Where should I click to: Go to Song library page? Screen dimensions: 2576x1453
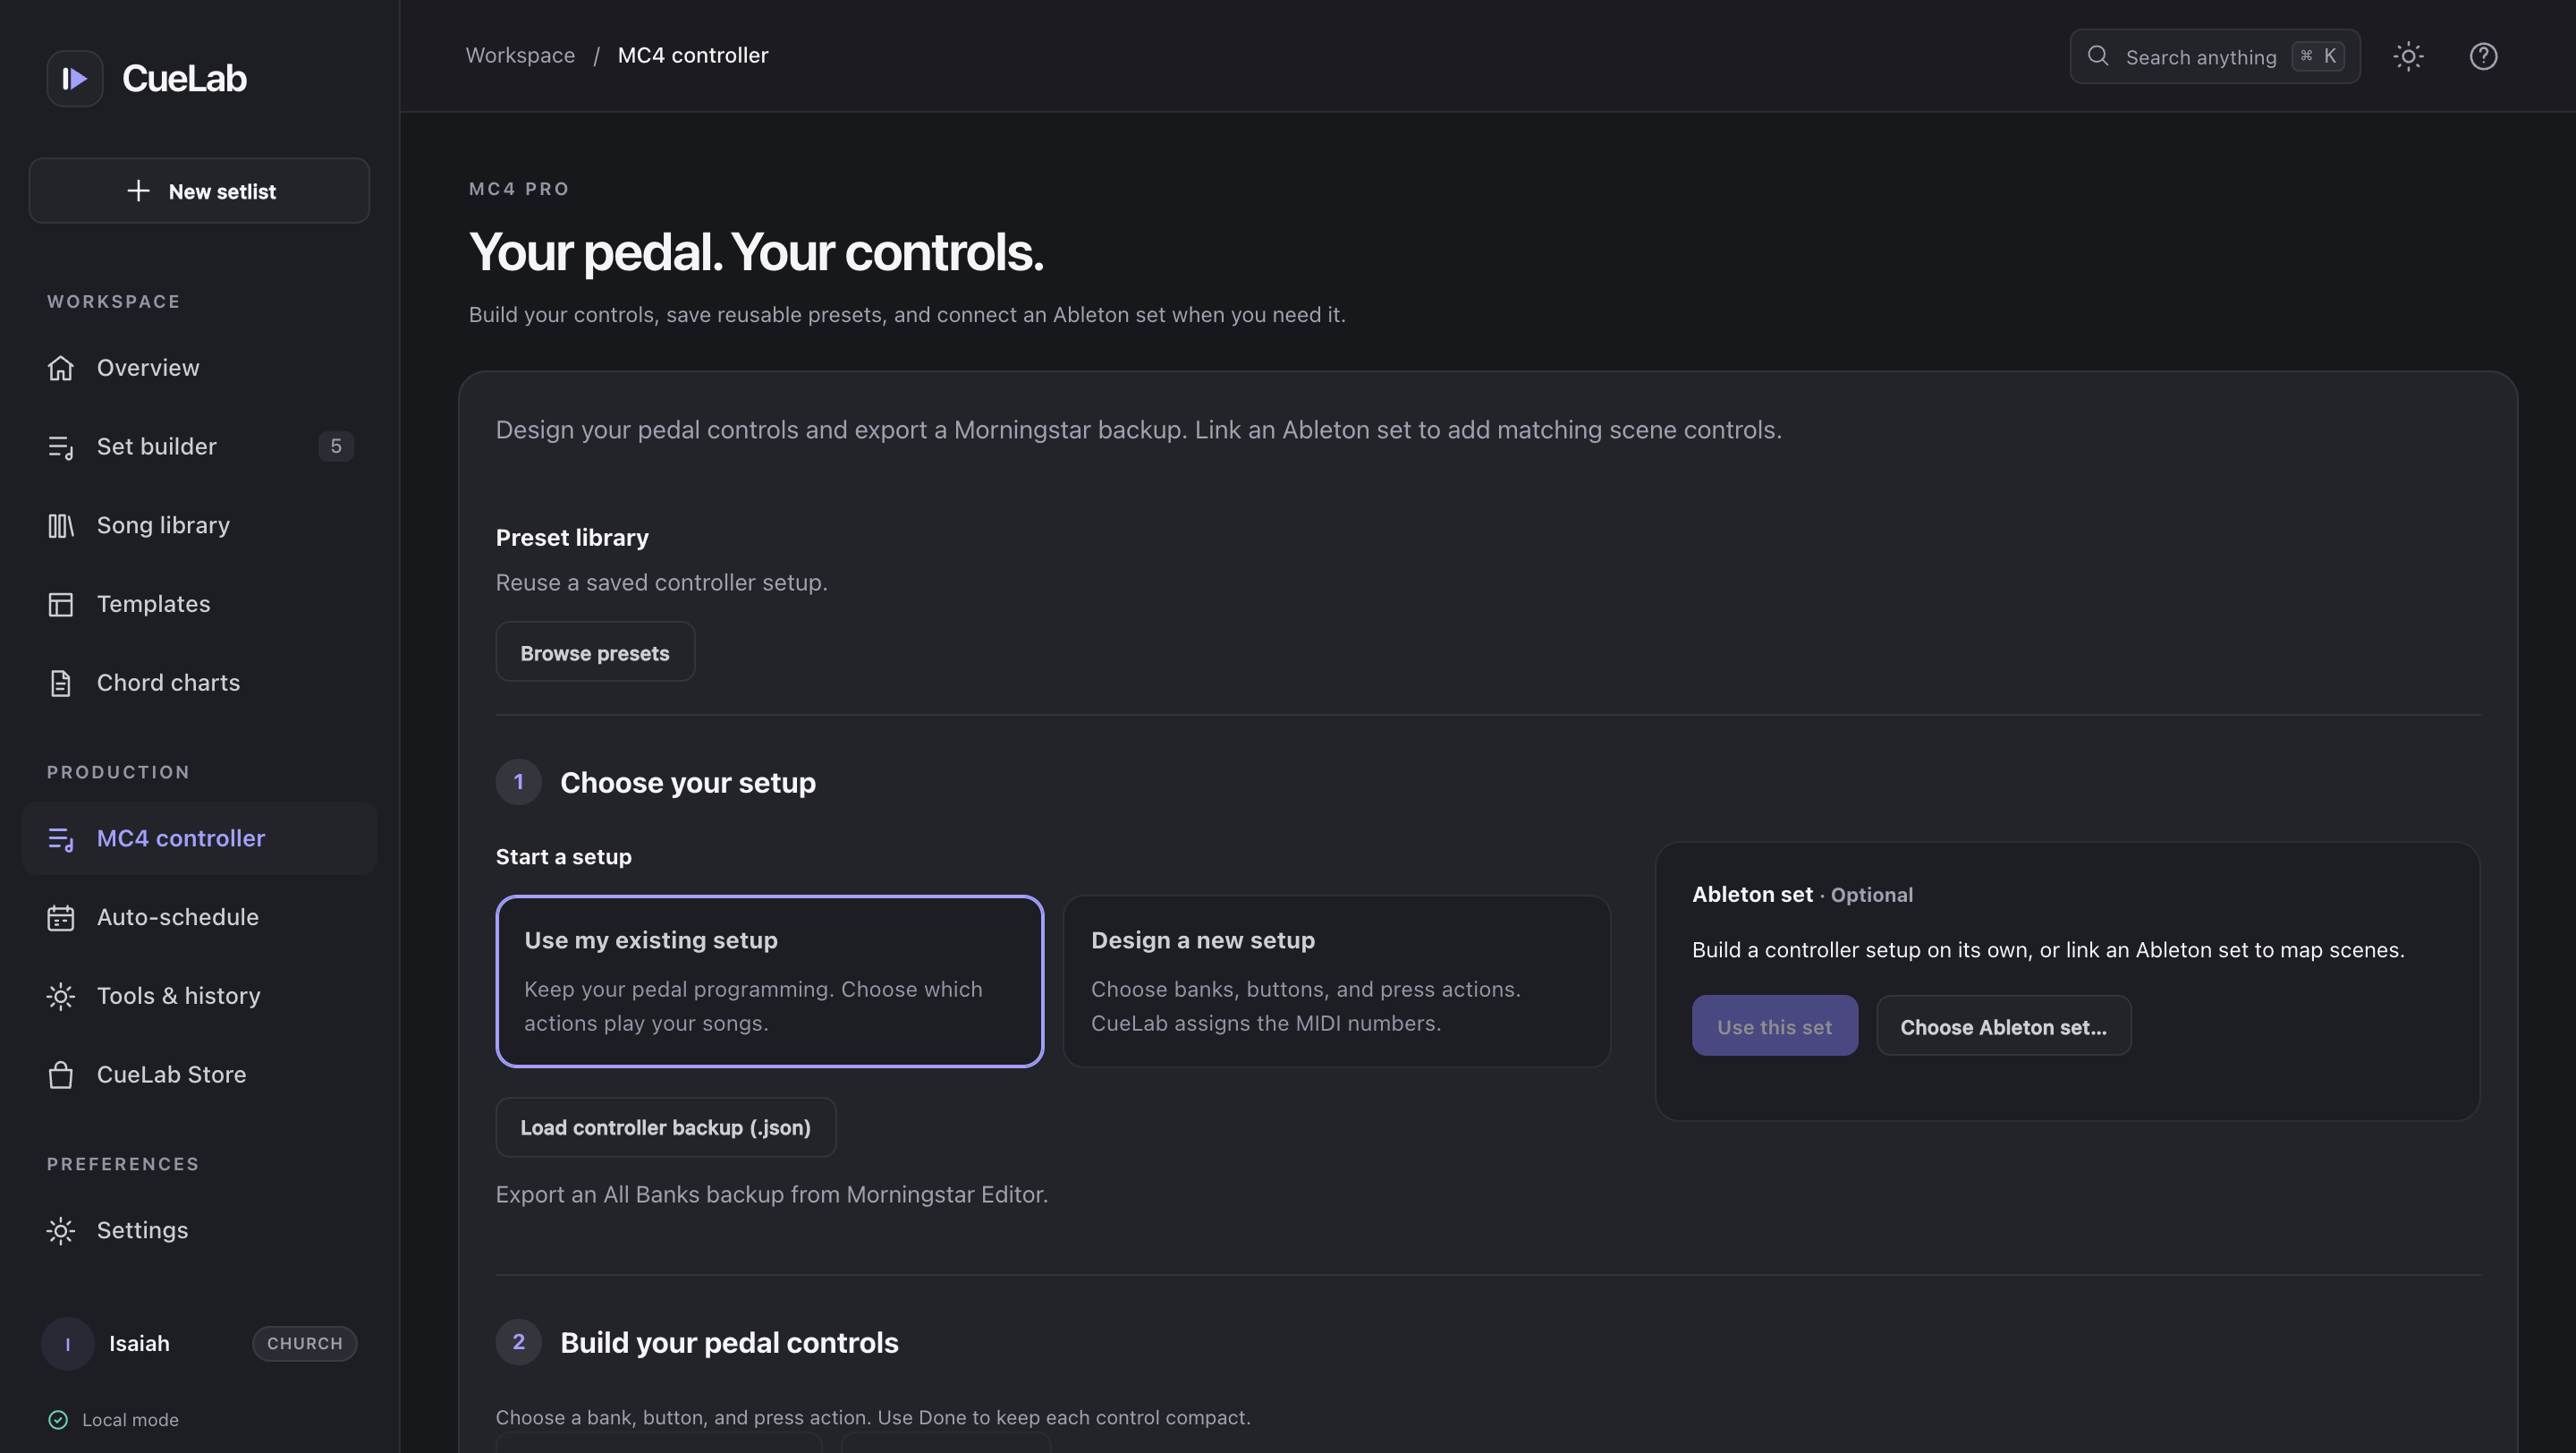(199, 525)
